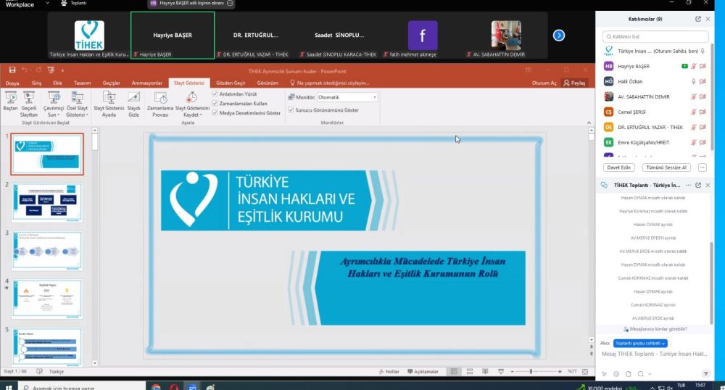The height and width of the screenshot is (390, 725).
Task: Click start-from-beginning icon in quick access toolbar
Action: tap(51, 70)
